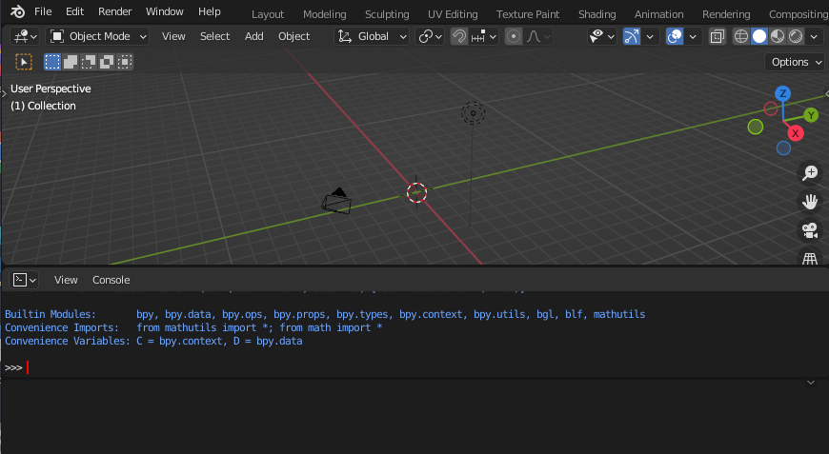829x454 pixels.
Task: Click the pan hand icon in viewport
Action: click(x=810, y=202)
